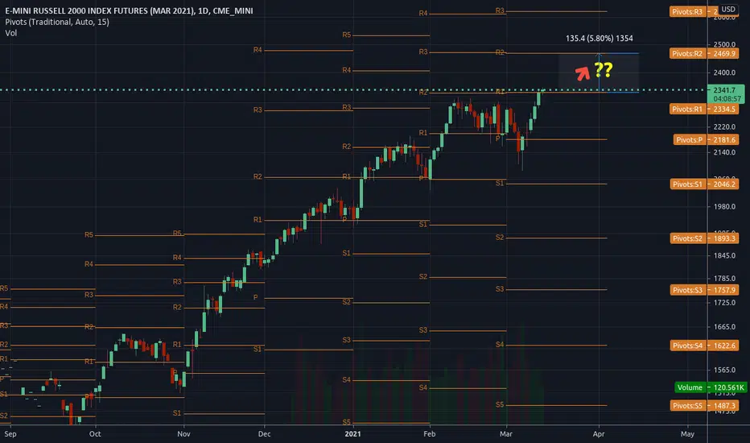Click the E-MINI RUSSELL 2000 INDEX FUTURES chart title
The image size is (750, 443).
[x=129, y=10]
